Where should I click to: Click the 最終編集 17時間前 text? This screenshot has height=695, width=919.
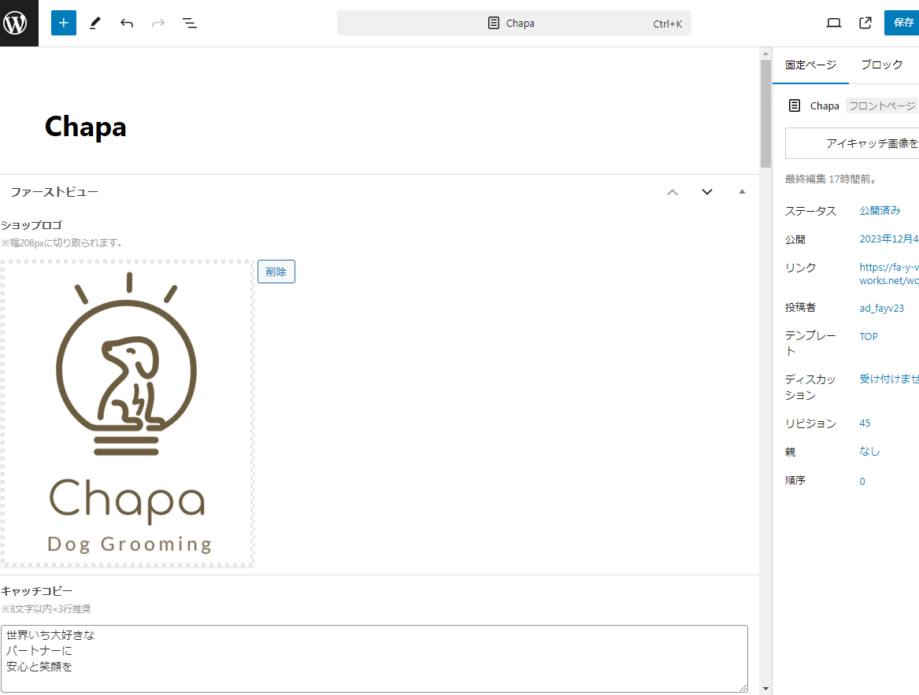coord(831,179)
